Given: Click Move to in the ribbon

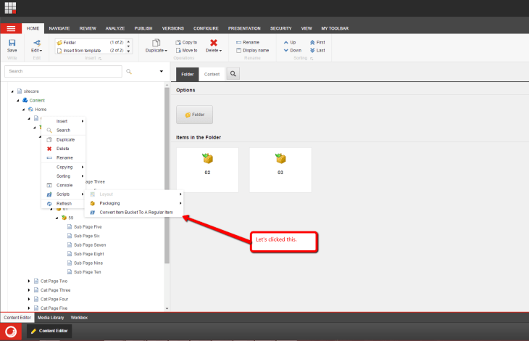Looking at the screenshot, I should coord(186,50).
